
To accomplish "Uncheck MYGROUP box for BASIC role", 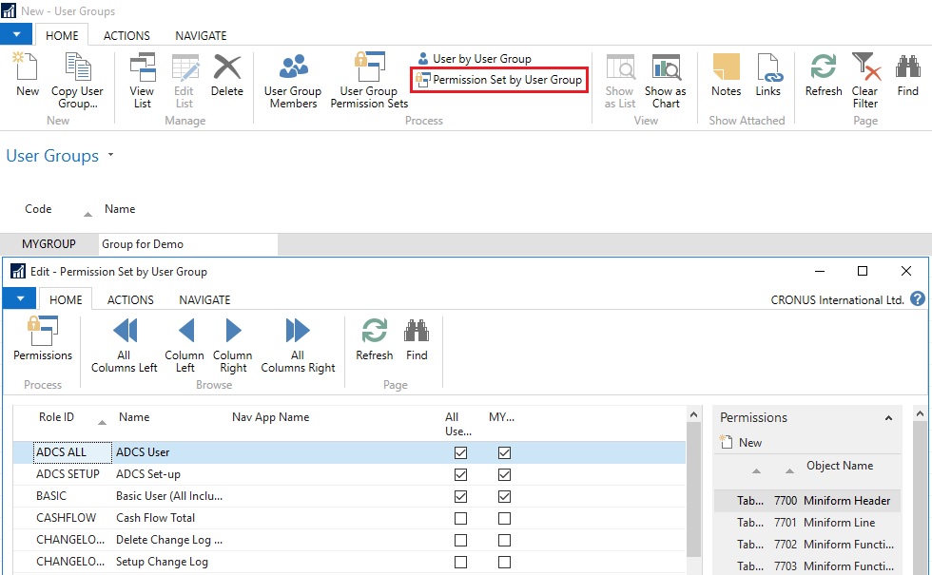I will [x=504, y=497].
